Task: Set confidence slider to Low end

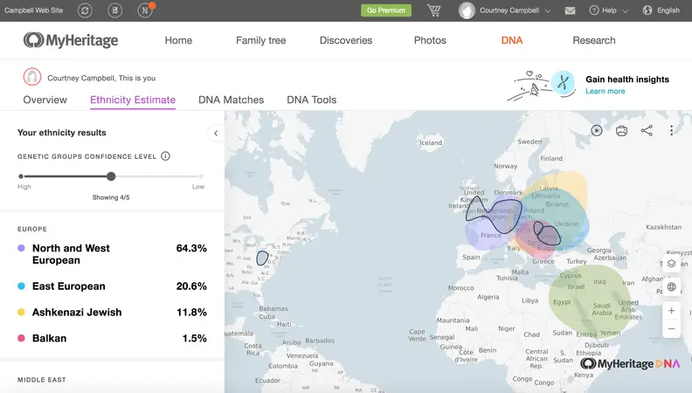Action: point(201,176)
